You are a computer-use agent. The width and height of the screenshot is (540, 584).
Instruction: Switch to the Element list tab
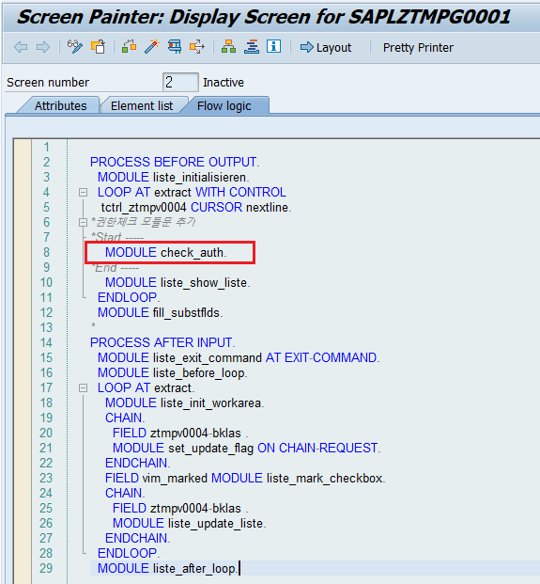pyautogui.click(x=142, y=105)
